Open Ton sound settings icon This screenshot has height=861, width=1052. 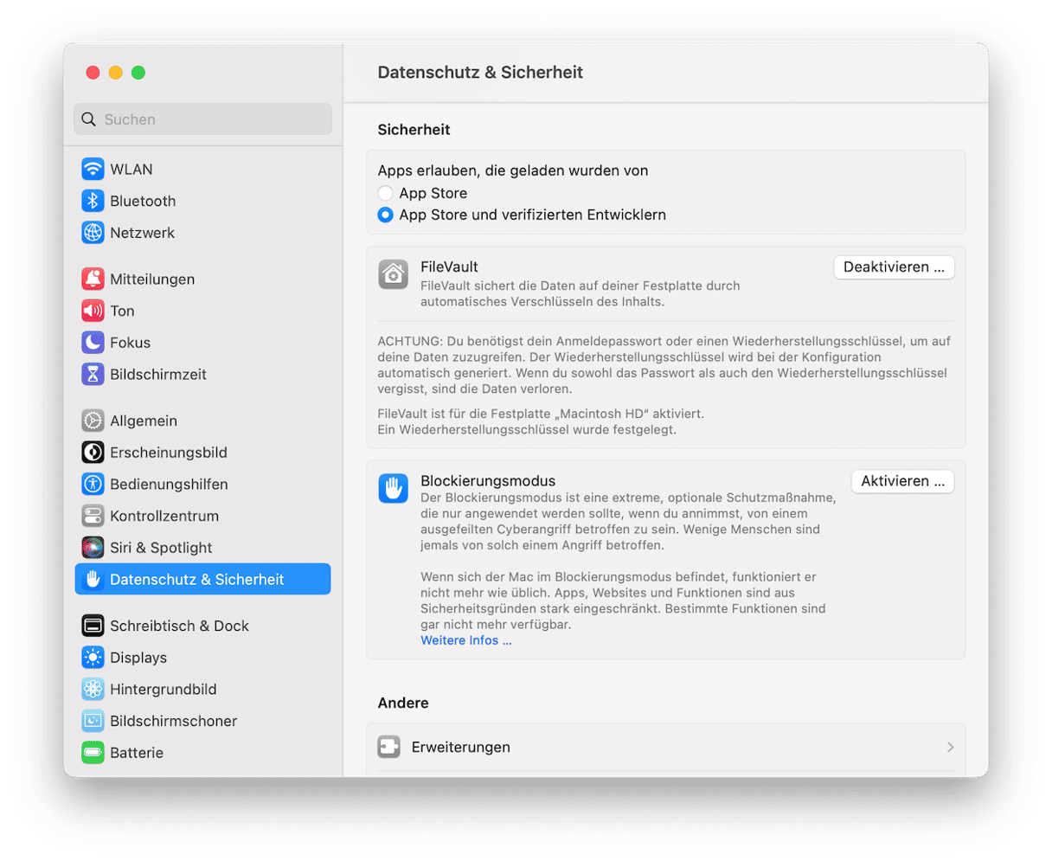tap(93, 311)
